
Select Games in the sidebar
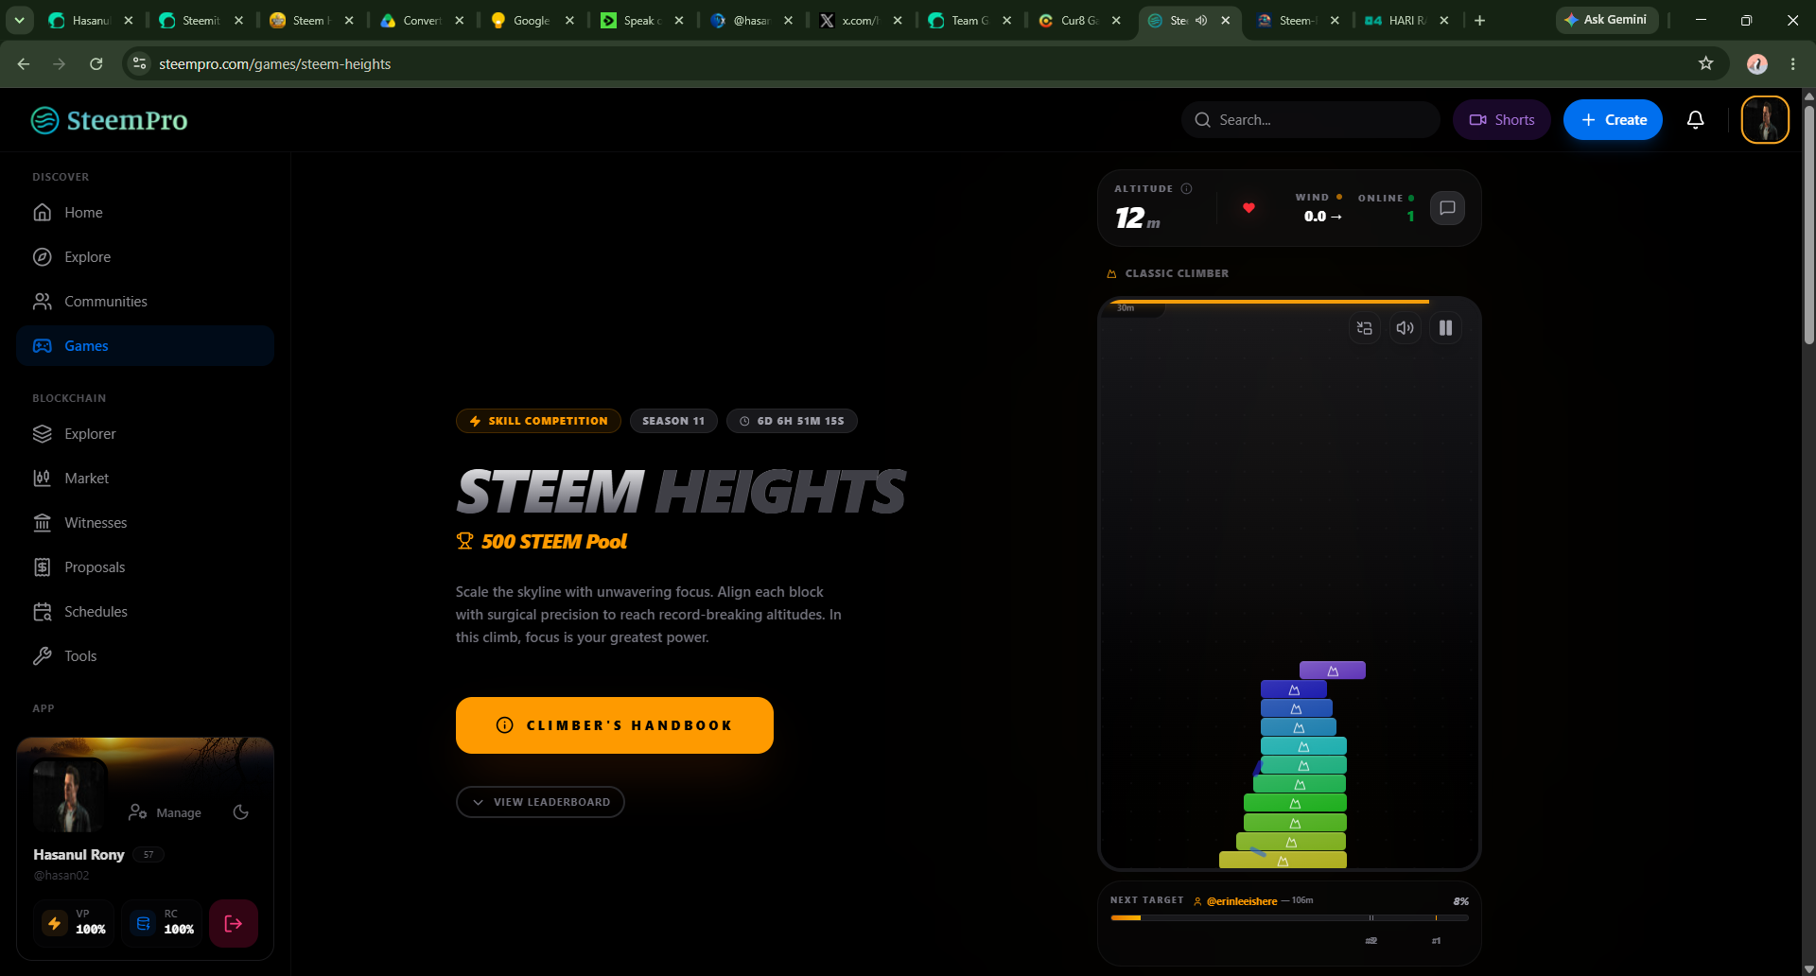click(145, 346)
